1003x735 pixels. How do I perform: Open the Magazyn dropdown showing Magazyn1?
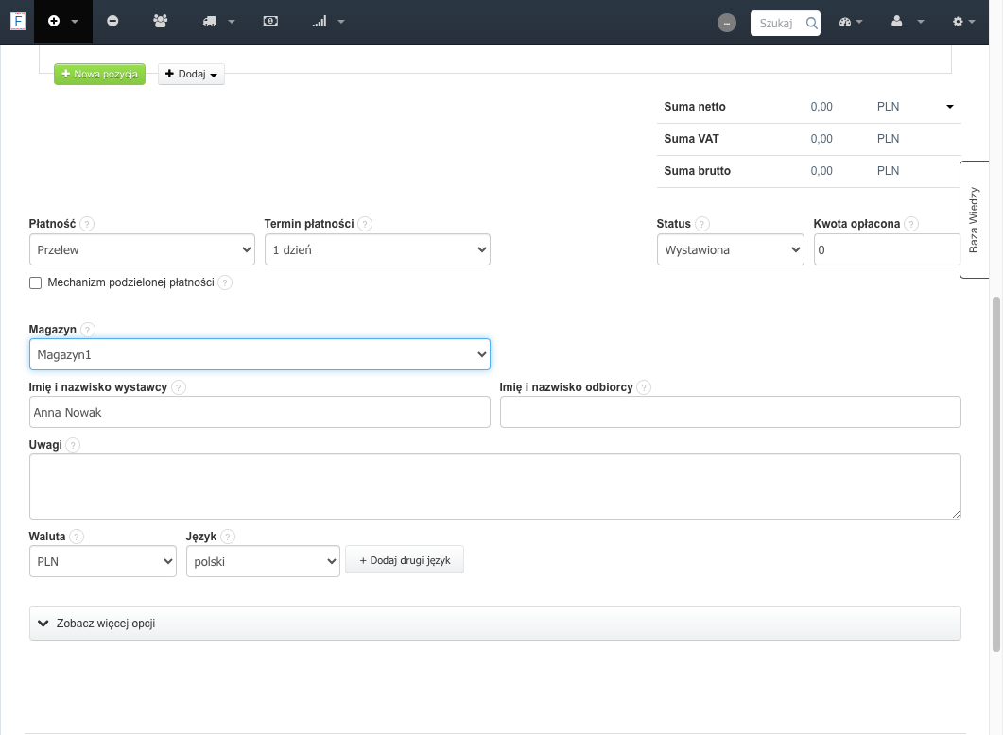pyautogui.click(x=260, y=354)
